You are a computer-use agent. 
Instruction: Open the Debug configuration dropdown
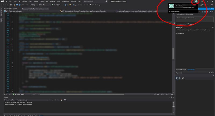(34, 5)
